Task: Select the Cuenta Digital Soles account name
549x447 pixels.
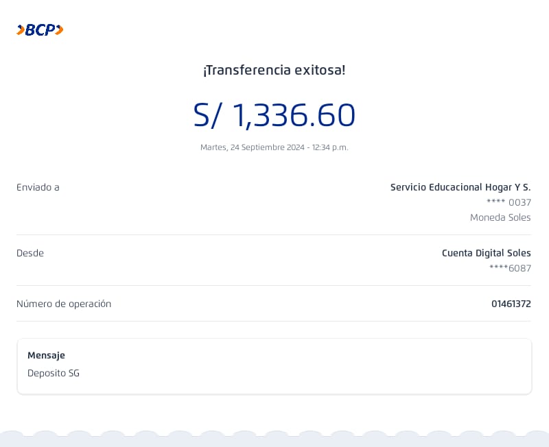Action: (x=486, y=253)
